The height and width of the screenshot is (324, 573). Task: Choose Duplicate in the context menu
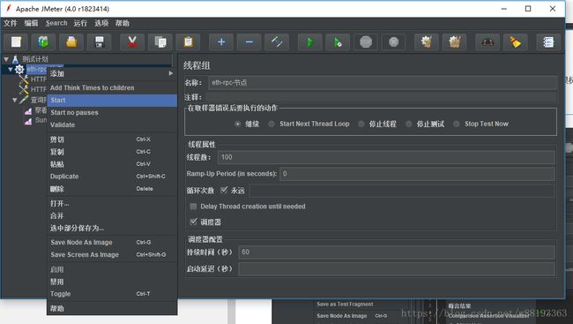[x=112, y=177]
